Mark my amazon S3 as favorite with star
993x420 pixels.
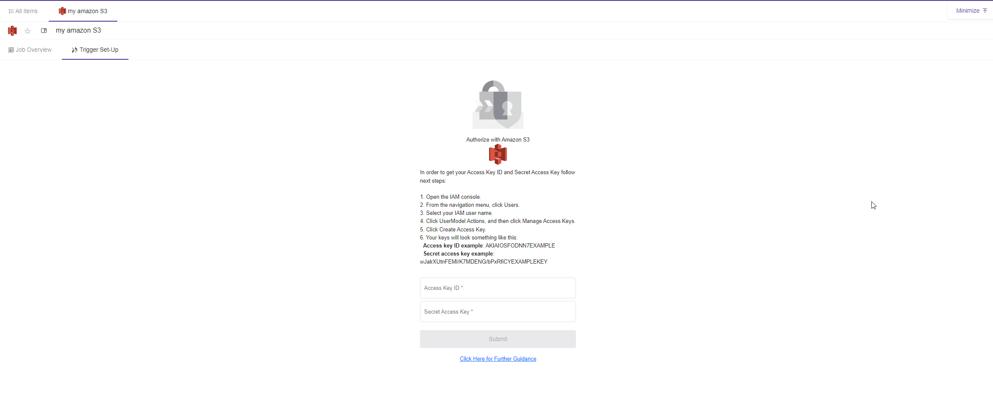click(28, 31)
